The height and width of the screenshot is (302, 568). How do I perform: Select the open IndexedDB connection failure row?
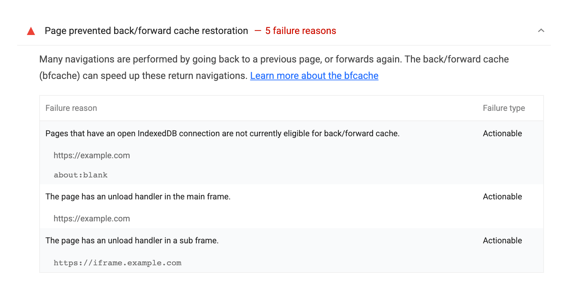[222, 133]
